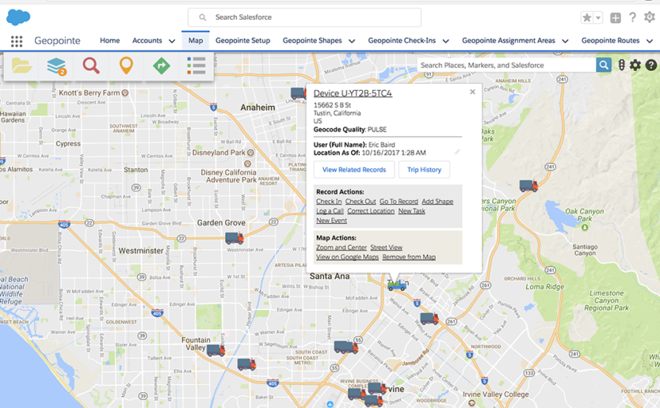660x408 pixels.
Task: Select the orange map pin tool
Action: pos(126,66)
